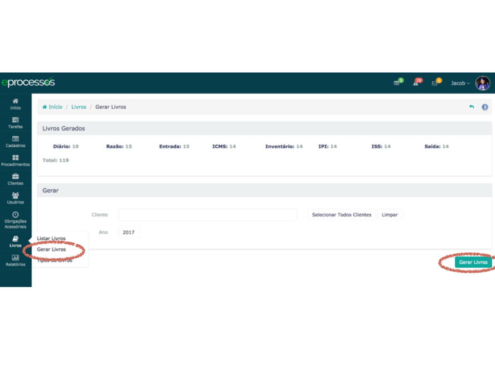Image resolution: width=495 pixels, height=372 pixels.
Task: Open the alerts icon with badge 29
Action: [416, 83]
